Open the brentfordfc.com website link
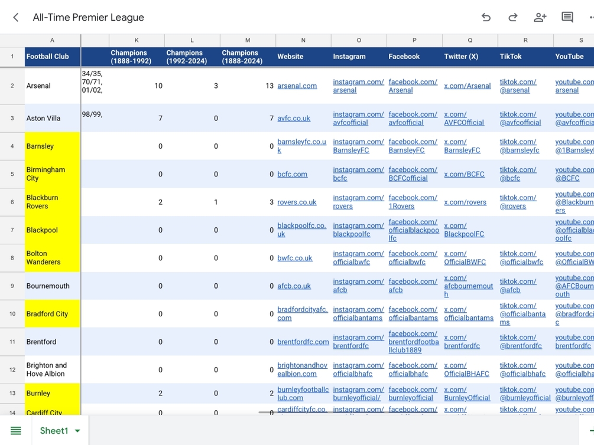594x445 pixels. 303,342
